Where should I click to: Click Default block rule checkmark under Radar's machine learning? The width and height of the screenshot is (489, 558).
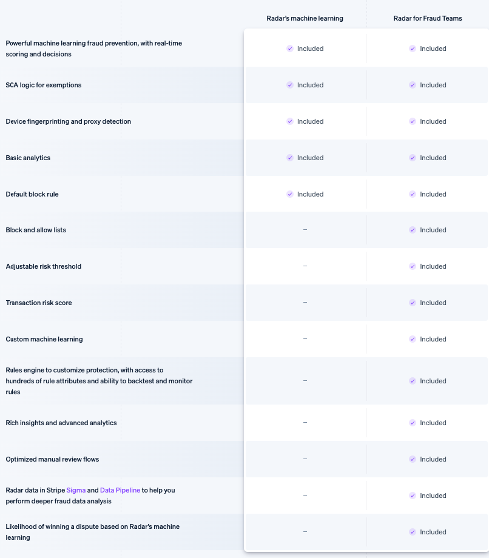(290, 194)
